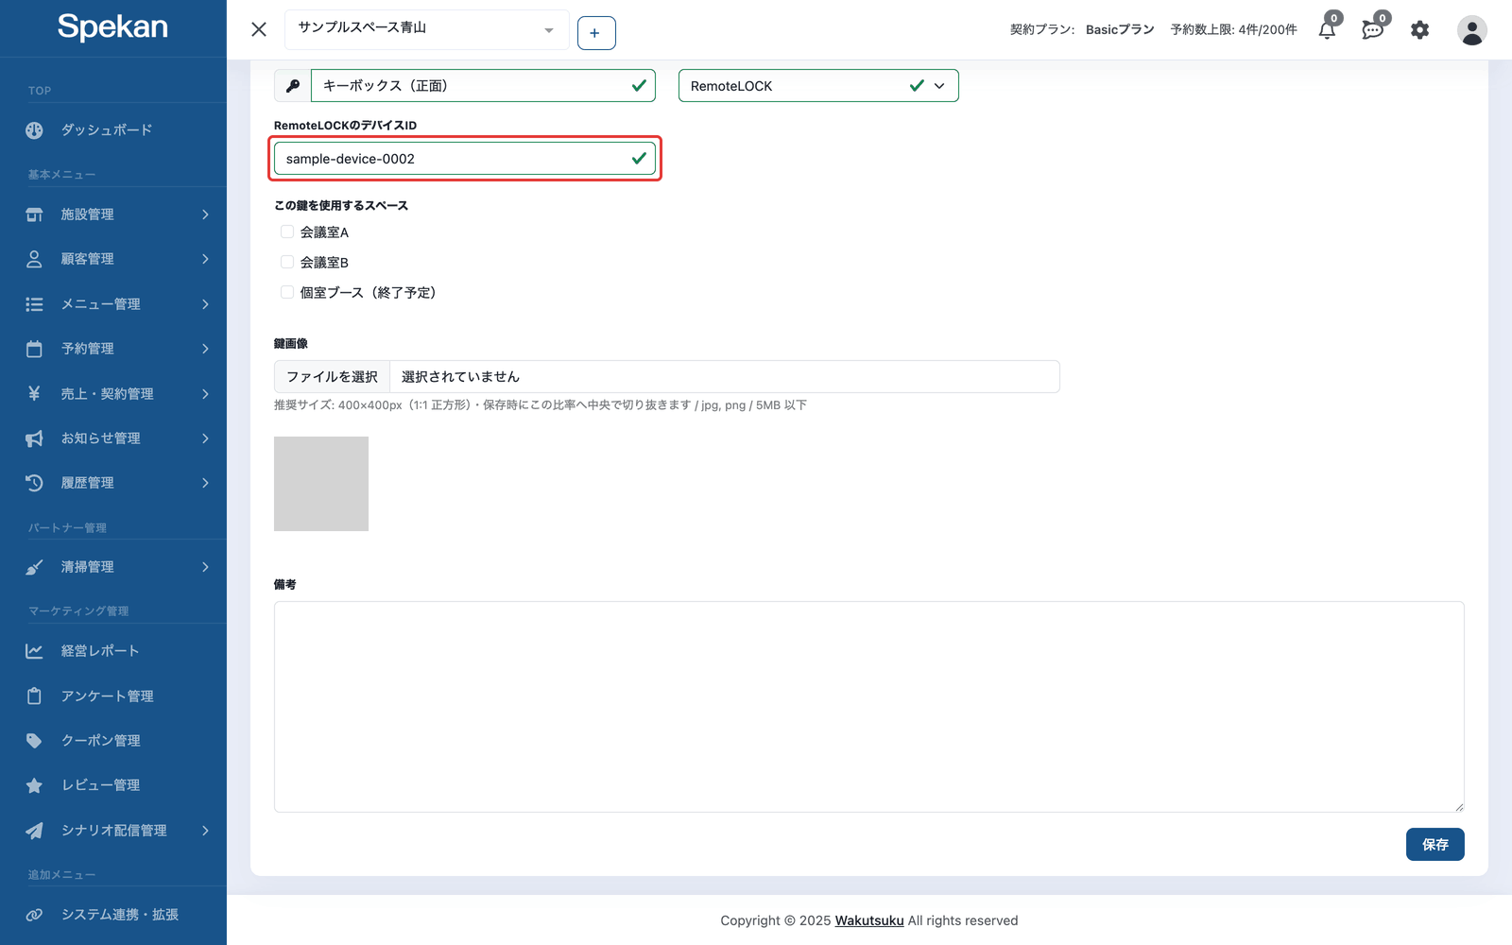
Task: Check the 会議室B checkbox
Action: [287, 262]
